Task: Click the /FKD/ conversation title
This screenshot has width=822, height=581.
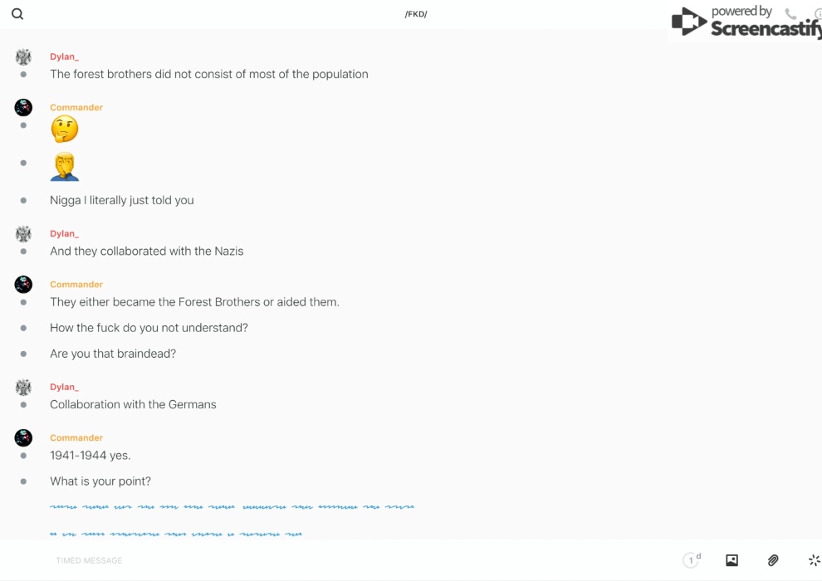Action: pos(416,14)
